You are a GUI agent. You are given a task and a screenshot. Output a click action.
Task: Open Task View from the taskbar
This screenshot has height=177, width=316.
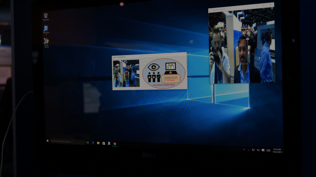88,142
